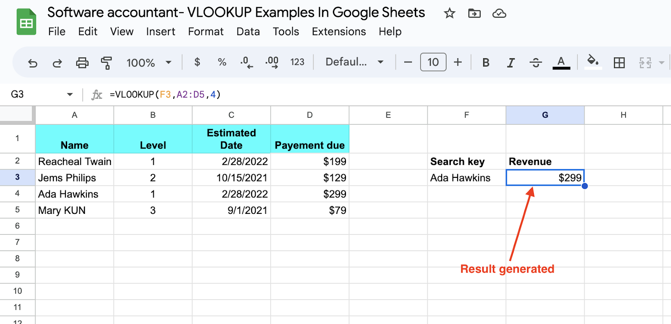
Task: Select column H header
Action: [623, 115]
